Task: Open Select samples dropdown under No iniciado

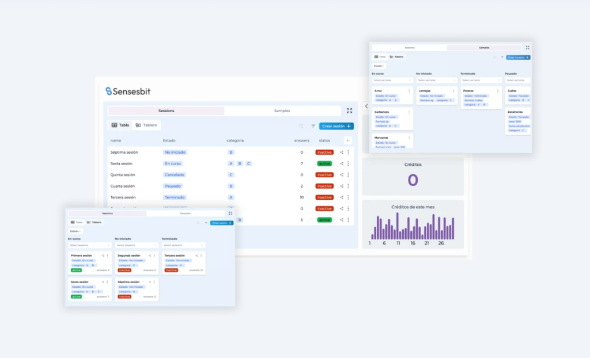Action: tap(436, 81)
